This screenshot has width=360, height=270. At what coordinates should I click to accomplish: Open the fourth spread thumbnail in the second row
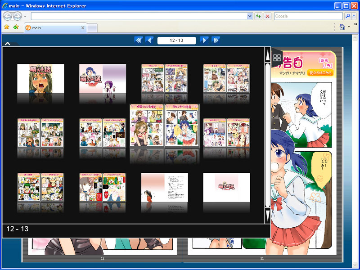click(x=227, y=133)
